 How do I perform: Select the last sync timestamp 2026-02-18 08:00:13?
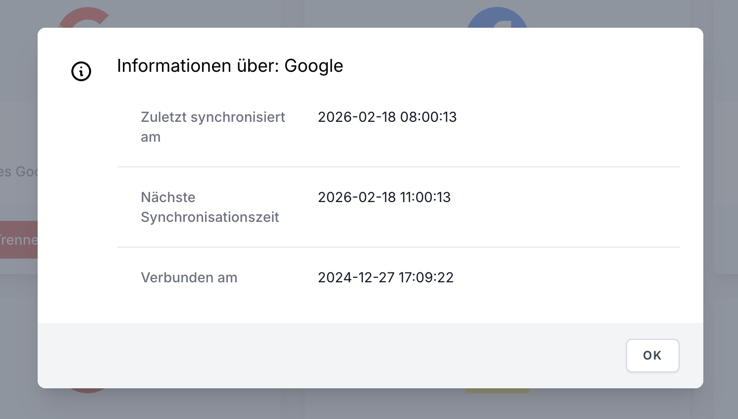[x=387, y=117]
